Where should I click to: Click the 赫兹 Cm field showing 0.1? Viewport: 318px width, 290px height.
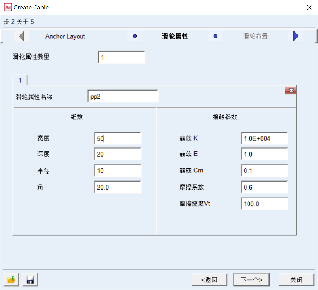[265, 171]
